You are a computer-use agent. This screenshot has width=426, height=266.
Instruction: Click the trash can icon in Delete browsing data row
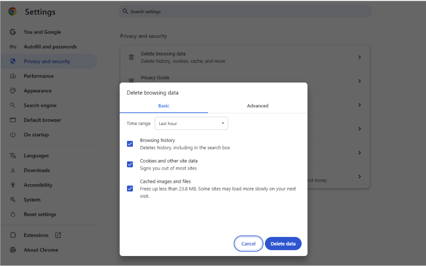[x=131, y=57]
